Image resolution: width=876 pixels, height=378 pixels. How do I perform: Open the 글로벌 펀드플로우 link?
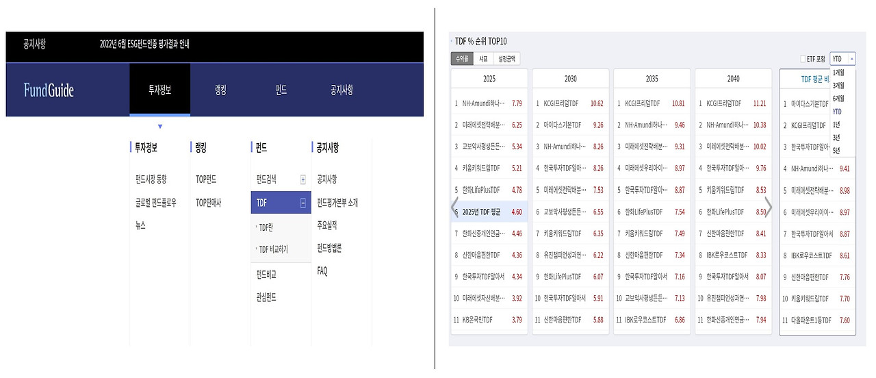(x=155, y=203)
